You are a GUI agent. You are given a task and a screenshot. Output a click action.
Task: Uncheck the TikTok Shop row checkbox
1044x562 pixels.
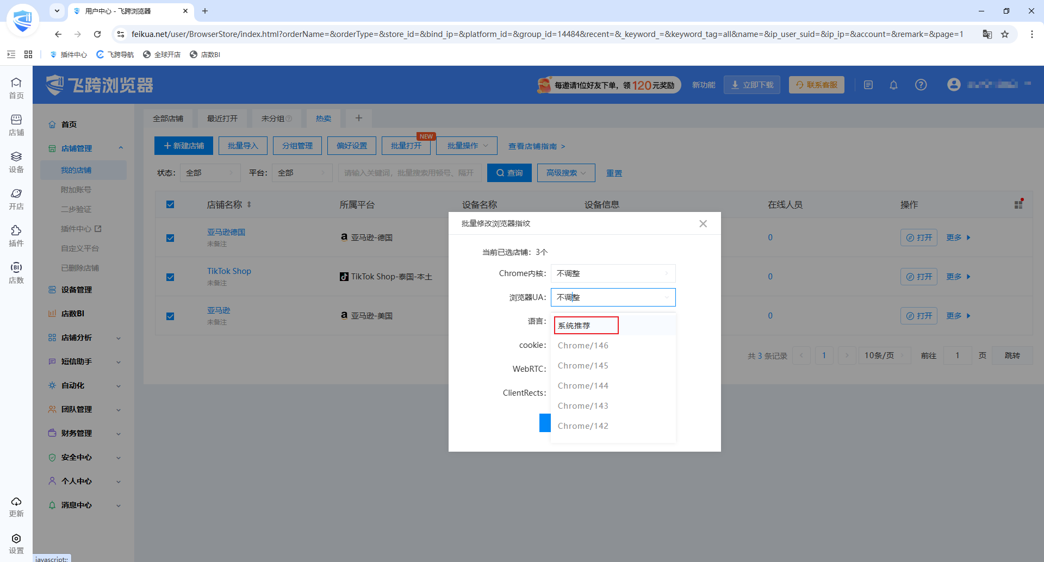click(170, 277)
